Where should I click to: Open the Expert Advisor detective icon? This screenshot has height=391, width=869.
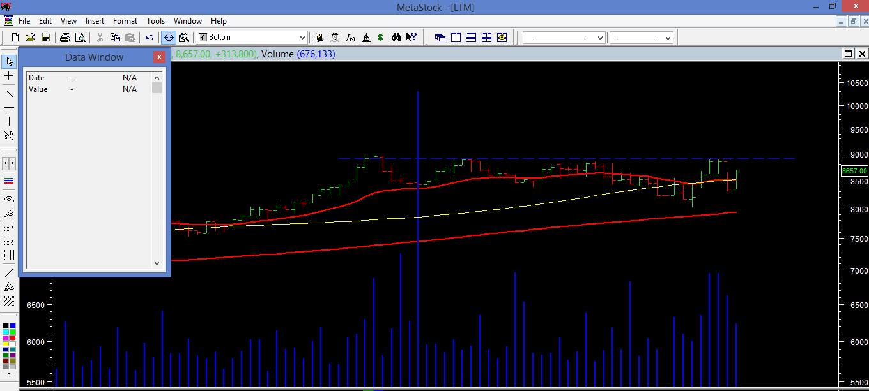click(x=335, y=38)
